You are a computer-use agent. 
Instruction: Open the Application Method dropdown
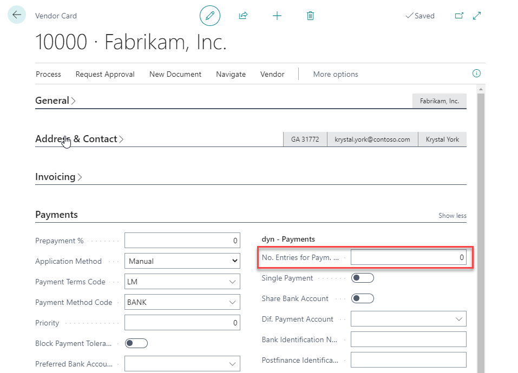click(182, 261)
